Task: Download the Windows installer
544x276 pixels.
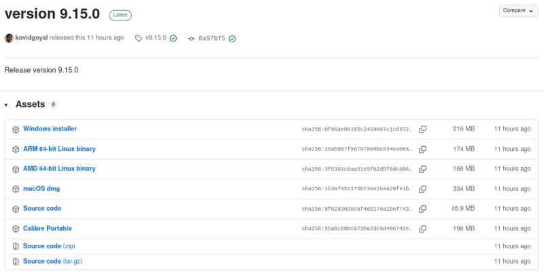Action: (50, 128)
